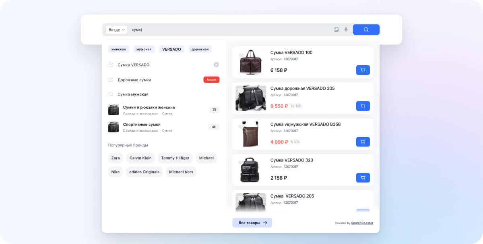
Task: Click the Популярные бренды heading
Action: [x=128, y=145]
